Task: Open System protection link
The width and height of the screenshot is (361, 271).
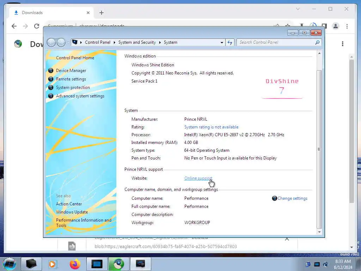Action: 73,88
